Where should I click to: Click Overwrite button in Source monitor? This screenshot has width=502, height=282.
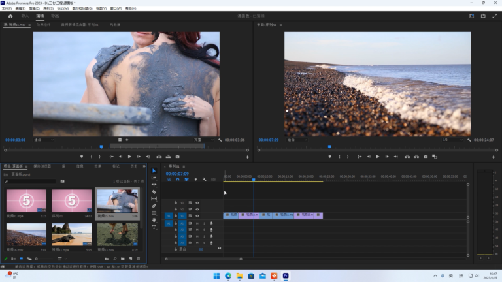(168, 157)
